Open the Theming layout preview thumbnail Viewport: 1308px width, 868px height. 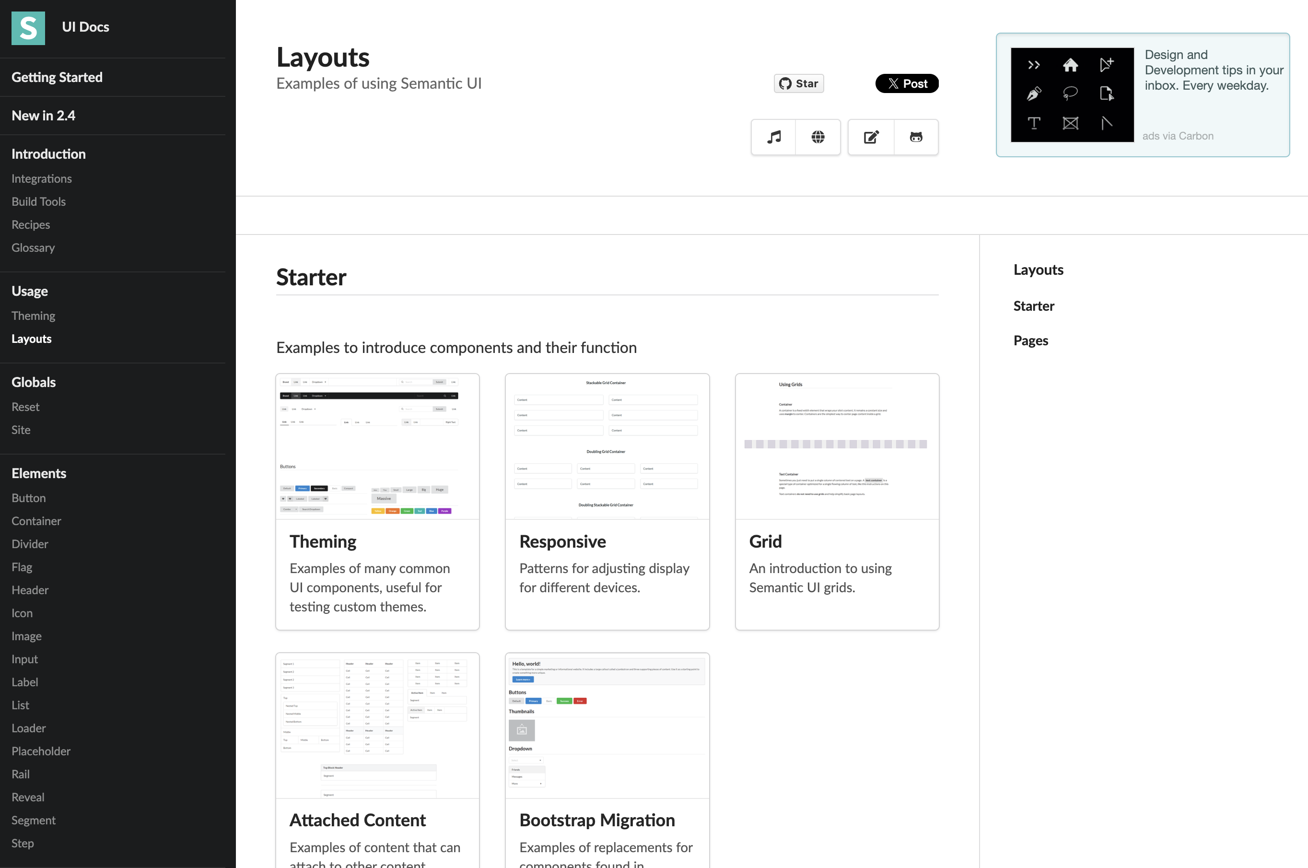coord(377,447)
